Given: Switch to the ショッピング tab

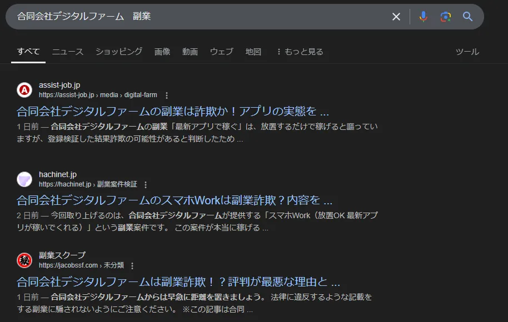Looking at the screenshot, I should tap(119, 52).
